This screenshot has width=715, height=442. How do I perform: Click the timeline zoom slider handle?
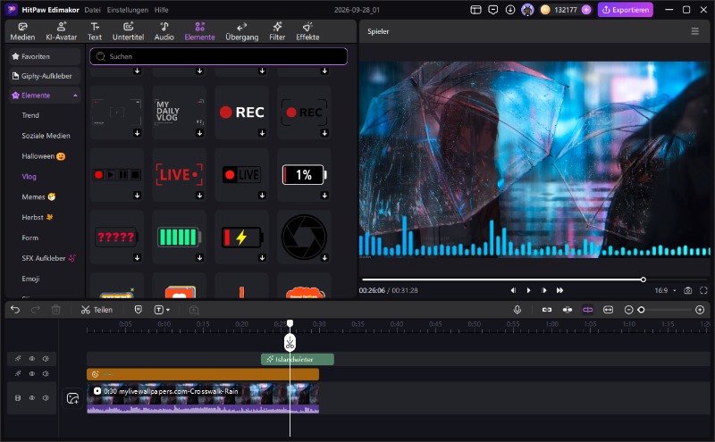click(x=641, y=310)
